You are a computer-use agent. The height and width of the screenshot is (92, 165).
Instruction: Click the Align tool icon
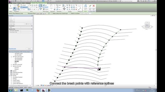click(x=64, y=6)
